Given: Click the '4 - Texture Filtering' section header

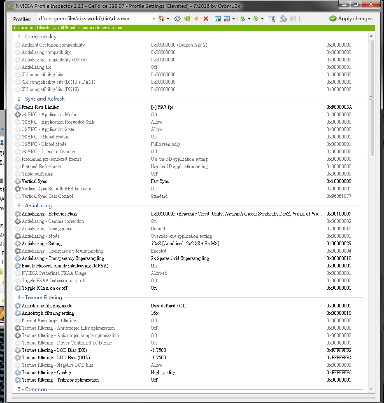Looking at the screenshot, I should pos(40,298).
